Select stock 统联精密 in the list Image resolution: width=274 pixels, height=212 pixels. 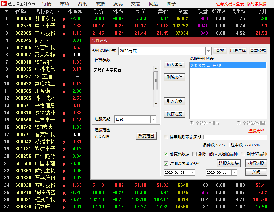[x=45, y=192]
